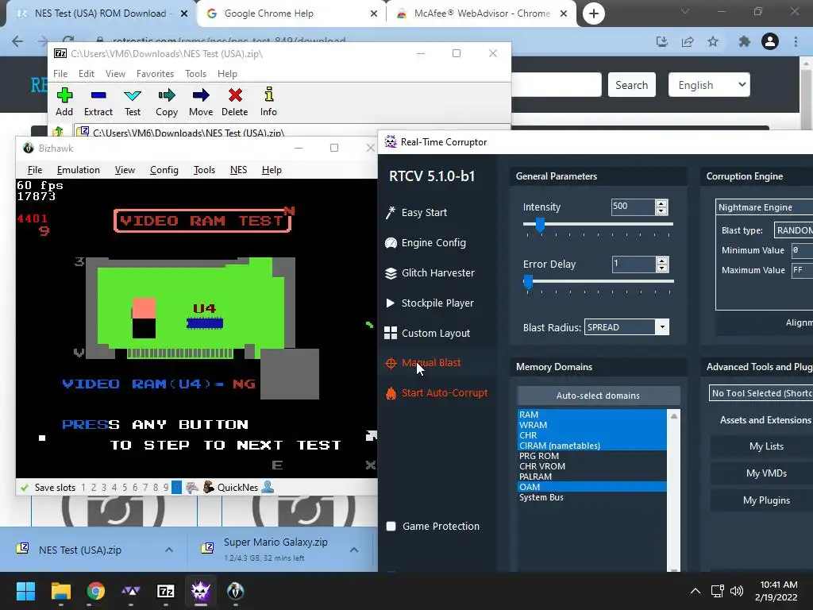Open the English language dropdown
This screenshot has width=813, height=610.
pyautogui.click(x=709, y=85)
